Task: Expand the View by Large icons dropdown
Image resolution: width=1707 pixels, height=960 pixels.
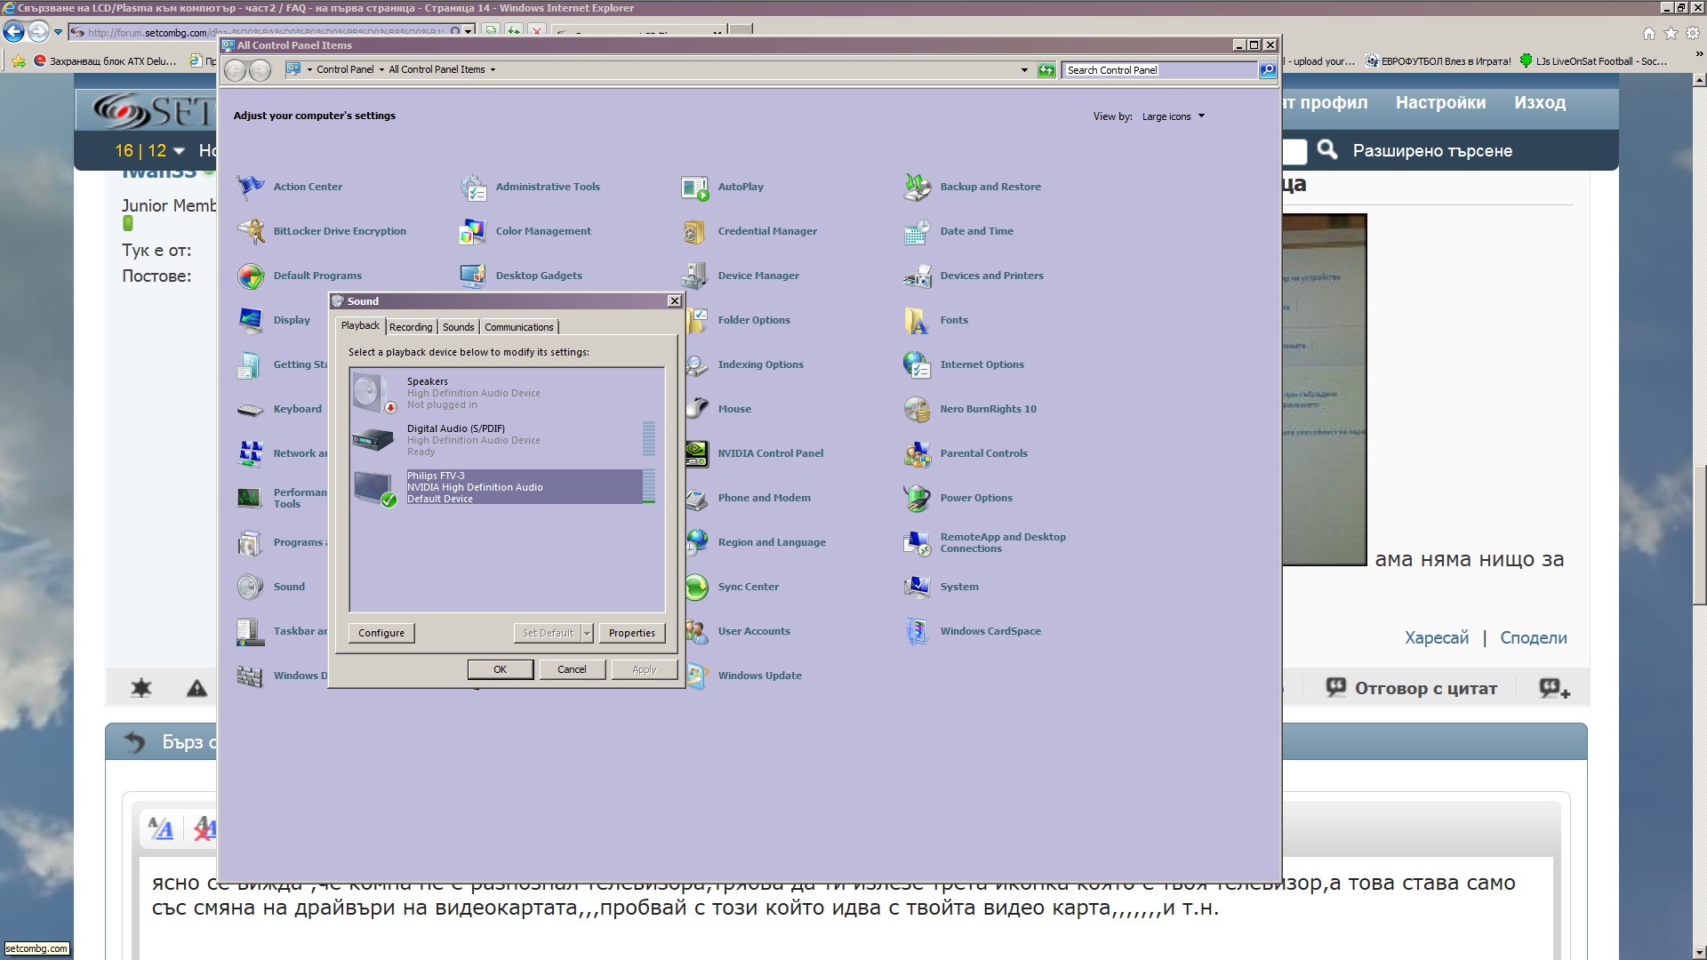Action: (1174, 116)
